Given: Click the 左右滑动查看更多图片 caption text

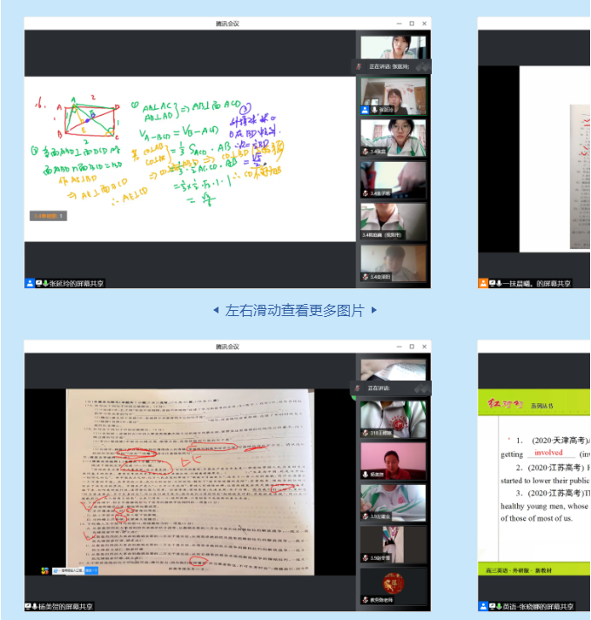Looking at the screenshot, I should (294, 310).
